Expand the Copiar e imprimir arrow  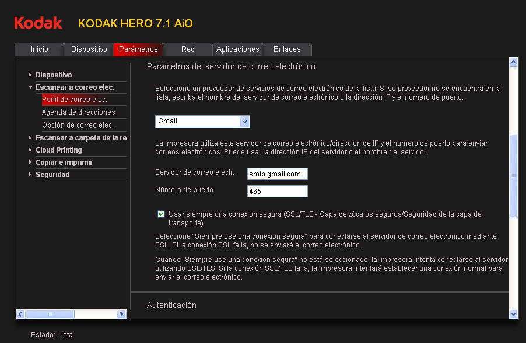pyautogui.click(x=30, y=162)
